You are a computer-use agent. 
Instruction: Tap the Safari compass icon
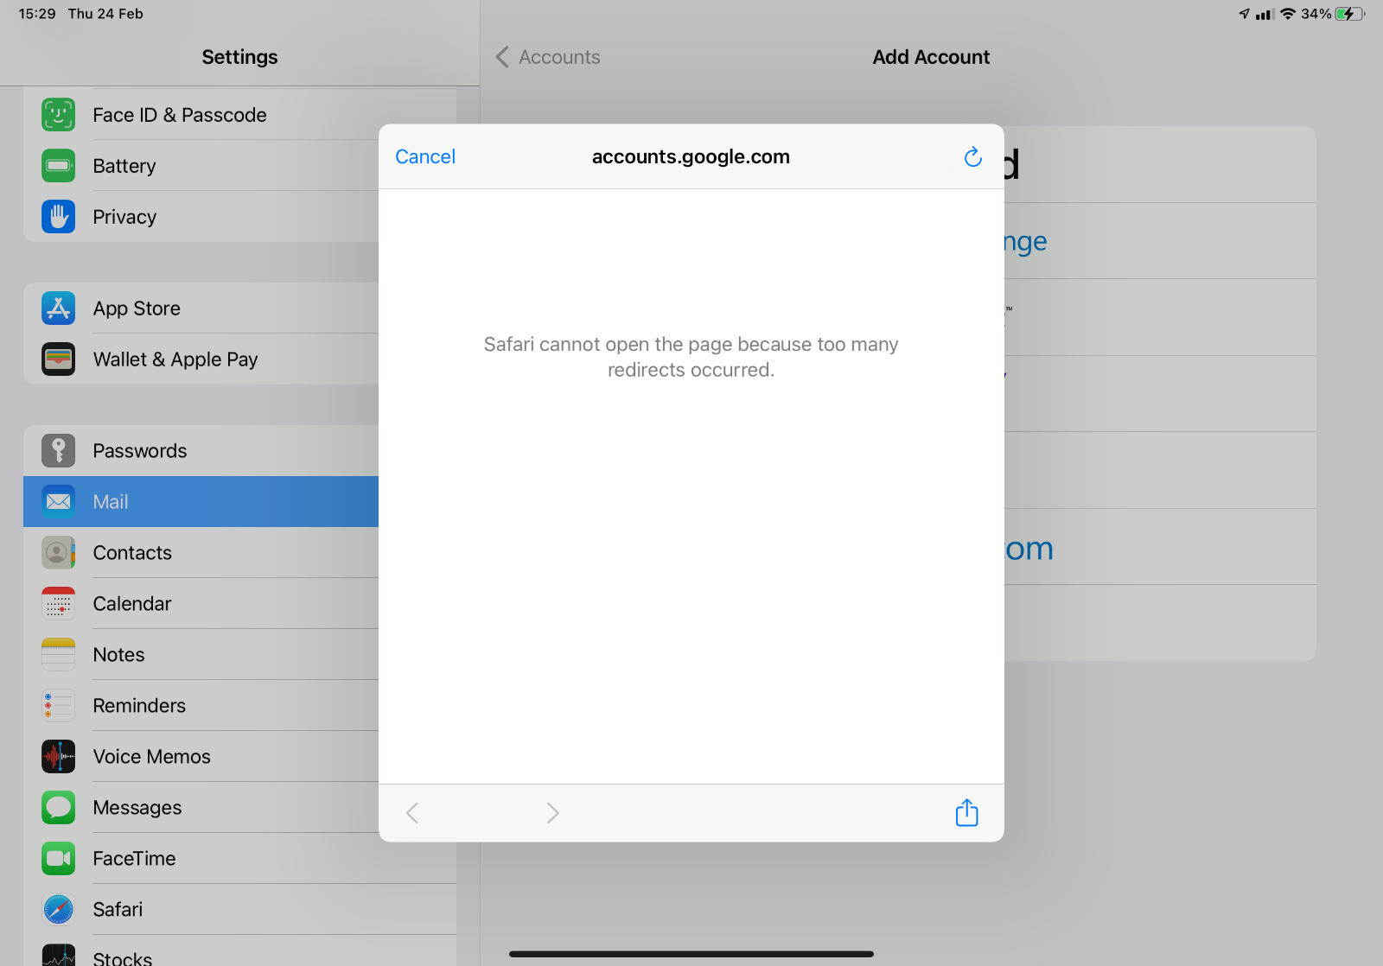[58, 910]
